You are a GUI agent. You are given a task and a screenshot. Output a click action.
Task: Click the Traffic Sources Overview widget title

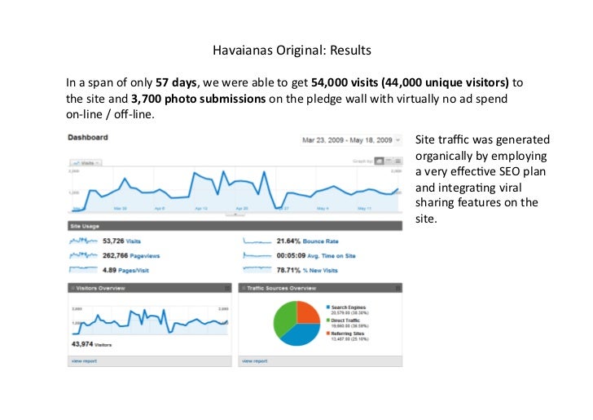point(281,288)
